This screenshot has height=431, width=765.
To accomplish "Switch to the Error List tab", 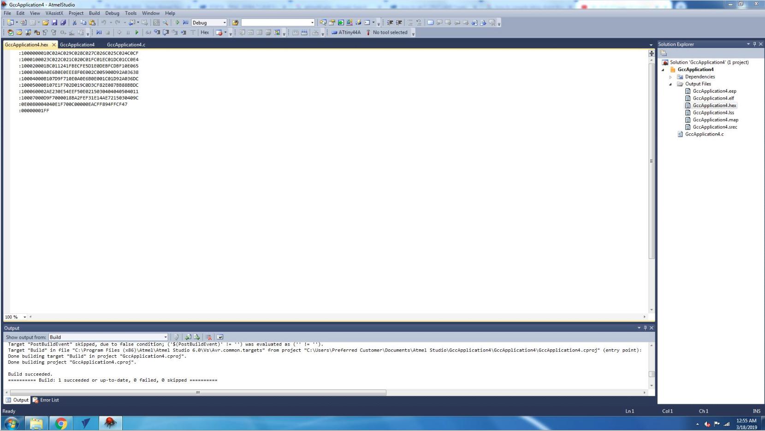I will (46, 400).
